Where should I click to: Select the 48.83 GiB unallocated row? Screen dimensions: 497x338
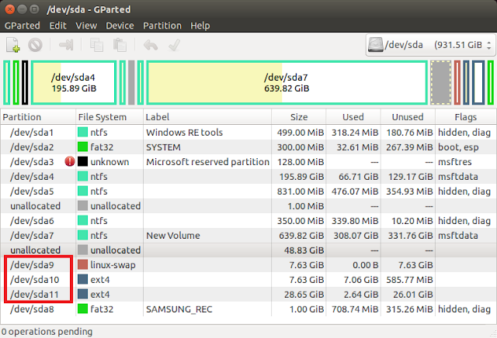(248, 250)
